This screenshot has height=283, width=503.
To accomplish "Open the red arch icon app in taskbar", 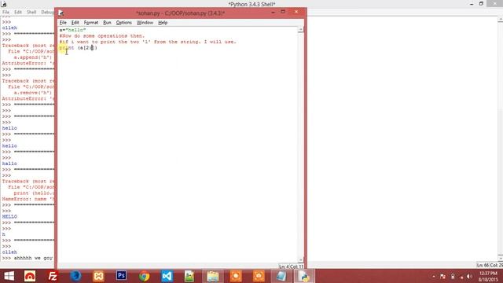I will [30, 276].
